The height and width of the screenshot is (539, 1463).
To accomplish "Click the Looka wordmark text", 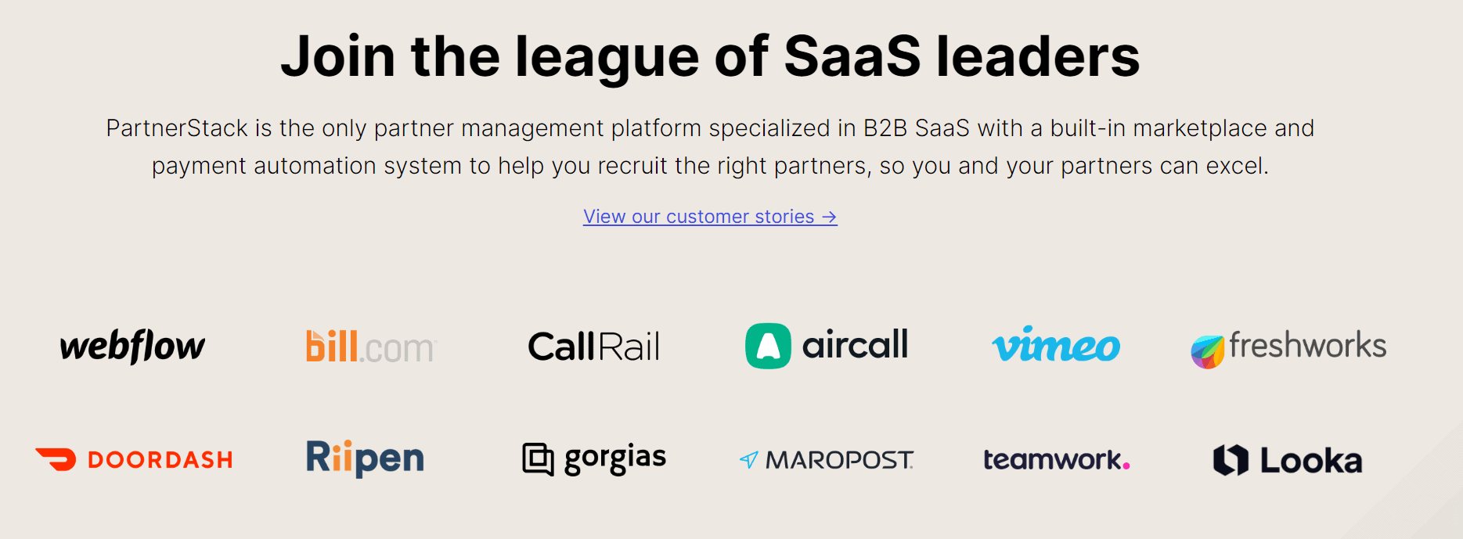I will (x=1311, y=461).
